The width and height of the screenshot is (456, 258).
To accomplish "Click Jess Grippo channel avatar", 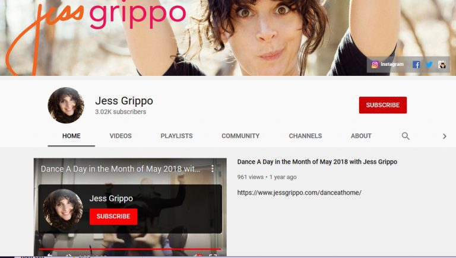I will [x=66, y=105].
